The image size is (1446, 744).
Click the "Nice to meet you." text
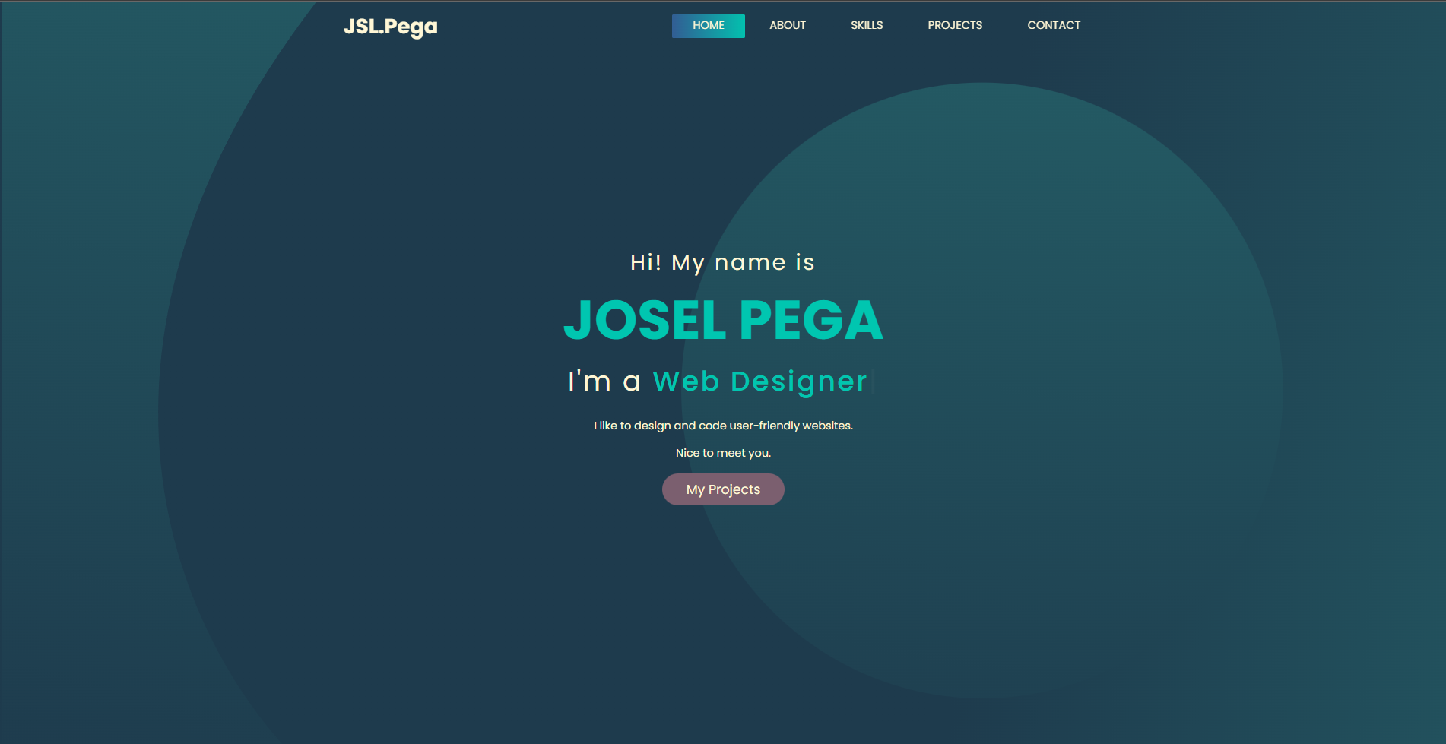[723, 453]
